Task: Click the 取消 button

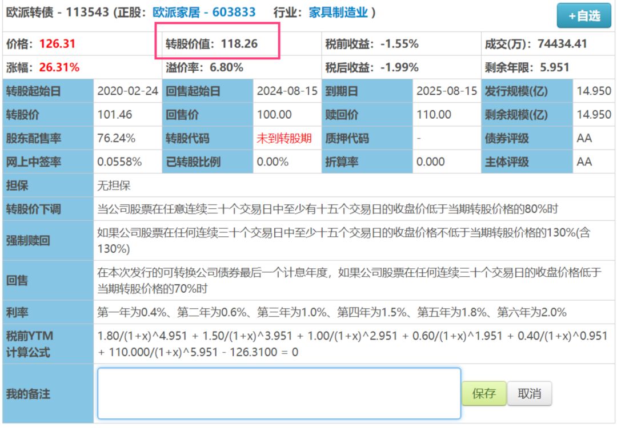Action: (x=529, y=393)
